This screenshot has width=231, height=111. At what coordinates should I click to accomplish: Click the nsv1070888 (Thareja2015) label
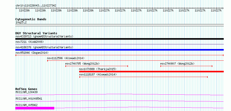click(98, 69)
